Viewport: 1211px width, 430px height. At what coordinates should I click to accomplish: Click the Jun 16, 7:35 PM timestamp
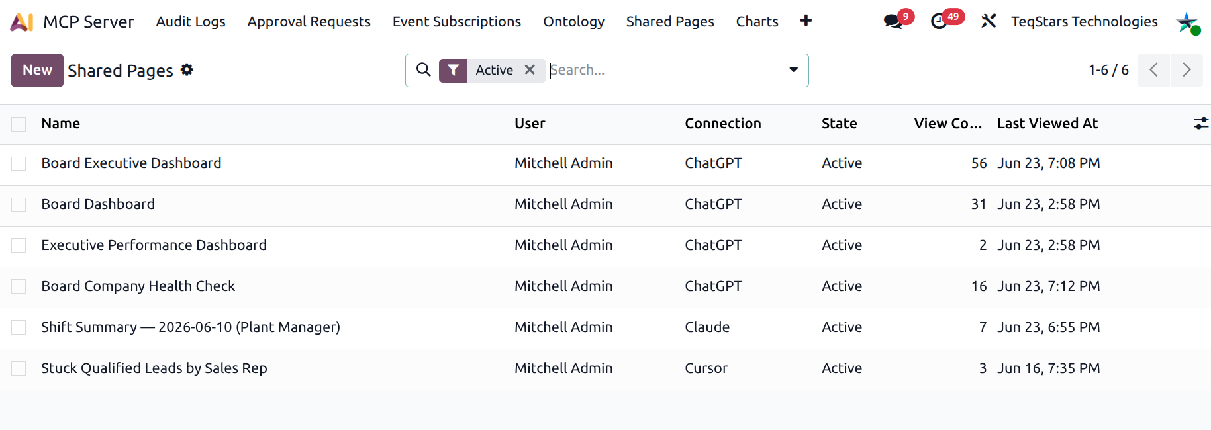coord(1049,368)
